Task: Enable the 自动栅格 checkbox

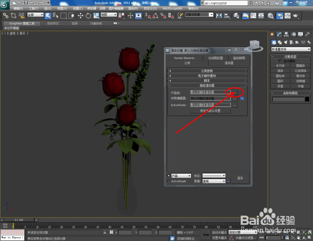Action: click(280, 61)
